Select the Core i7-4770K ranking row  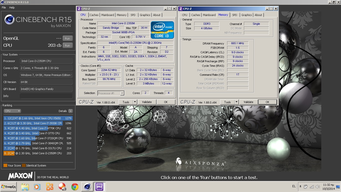pos(38,128)
